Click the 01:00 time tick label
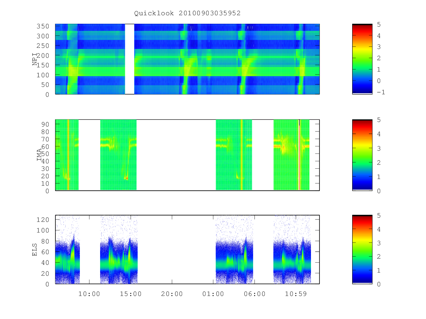Image resolution: width=426 pixels, height=319 pixels. 213,294
